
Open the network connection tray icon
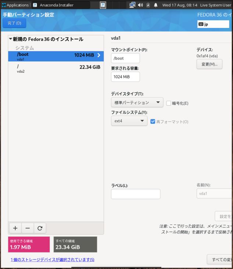[132, 5]
